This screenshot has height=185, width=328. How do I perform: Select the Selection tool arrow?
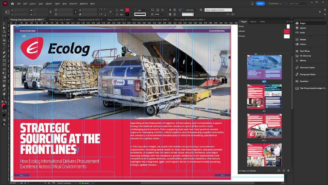tap(4, 24)
